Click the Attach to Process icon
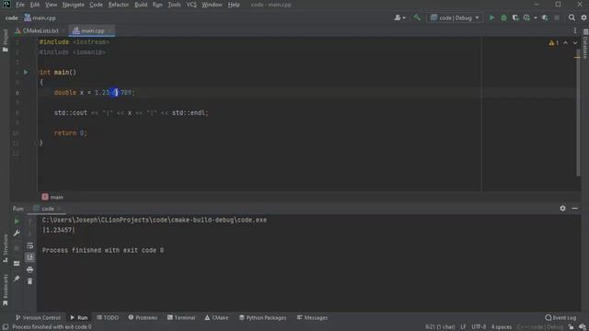 pyautogui.click(x=545, y=17)
